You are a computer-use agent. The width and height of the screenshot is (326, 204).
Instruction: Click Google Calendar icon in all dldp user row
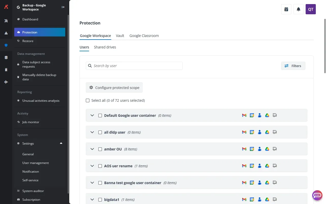tap(252, 132)
